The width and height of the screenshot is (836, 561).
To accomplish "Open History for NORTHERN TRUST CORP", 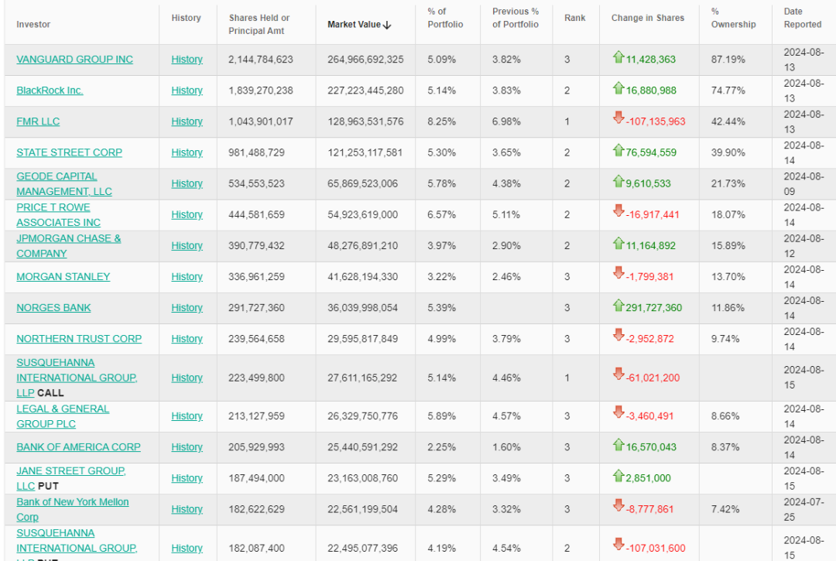I will pyautogui.click(x=187, y=339).
